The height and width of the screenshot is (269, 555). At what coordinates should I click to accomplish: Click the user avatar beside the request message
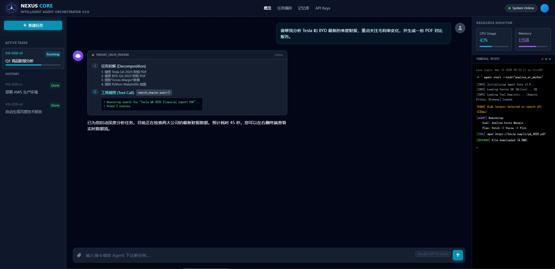460,28
